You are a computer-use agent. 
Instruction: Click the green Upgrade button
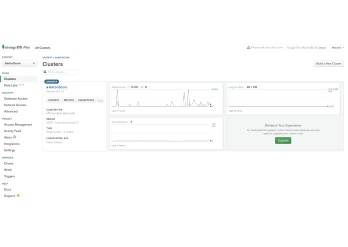(x=283, y=140)
